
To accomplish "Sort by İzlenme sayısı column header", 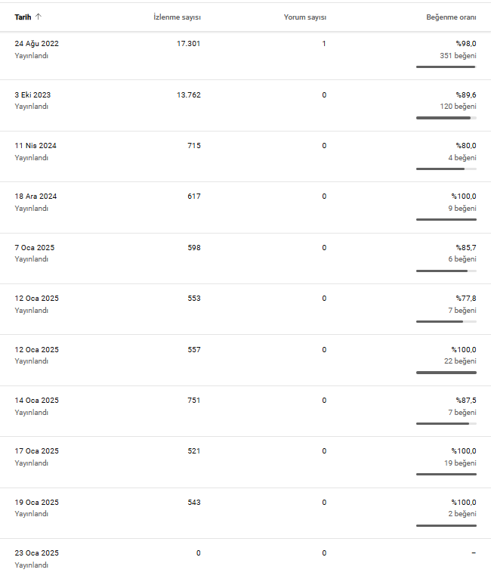I will click(177, 17).
